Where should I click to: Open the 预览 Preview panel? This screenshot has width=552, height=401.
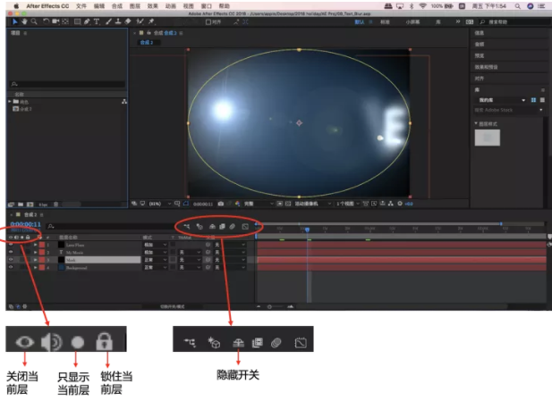coord(480,55)
